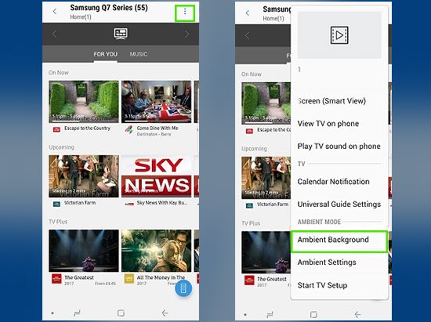Open Victorian Farm thumbnail in left phone
The height and width of the screenshot is (322, 431).
click(x=84, y=176)
